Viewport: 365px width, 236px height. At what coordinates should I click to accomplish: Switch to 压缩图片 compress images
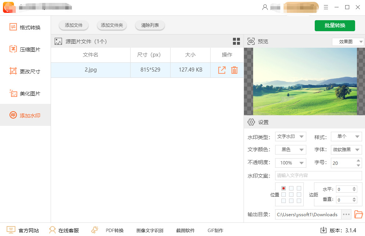[x=25, y=50]
